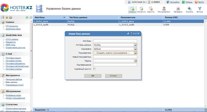Open Резервные копии link

pyautogui.click(x=13, y=95)
